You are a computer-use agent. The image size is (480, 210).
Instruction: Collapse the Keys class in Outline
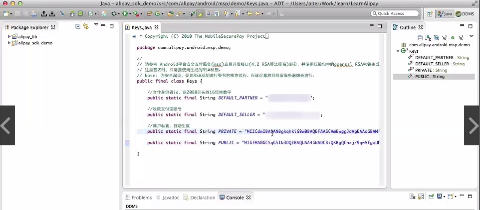click(x=398, y=51)
